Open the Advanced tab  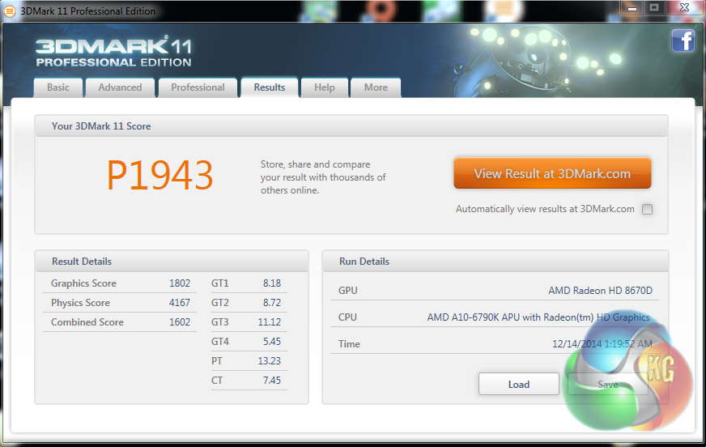pos(120,87)
